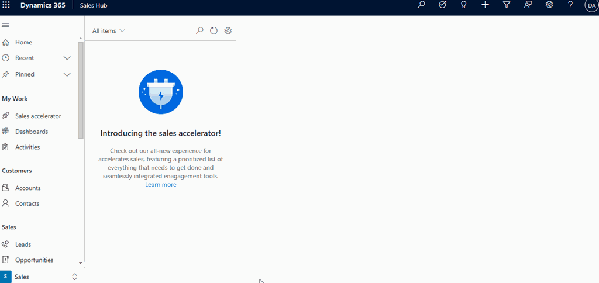599x283 pixels.
Task: Go to Opportunities in the sidebar
Action: click(34, 260)
